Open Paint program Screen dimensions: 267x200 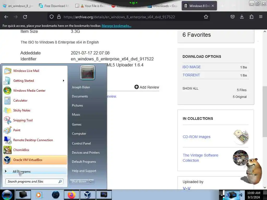point(35,130)
